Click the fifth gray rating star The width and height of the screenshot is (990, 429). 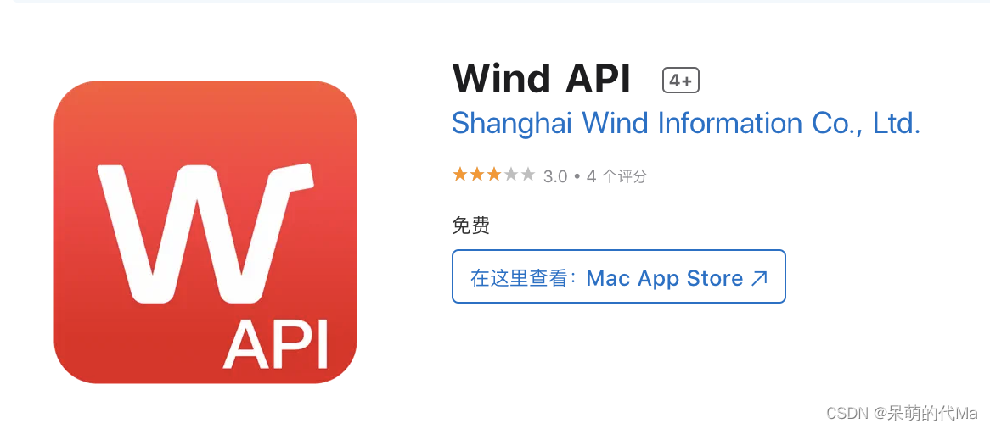pyautogui.click(x=528, y=175)
